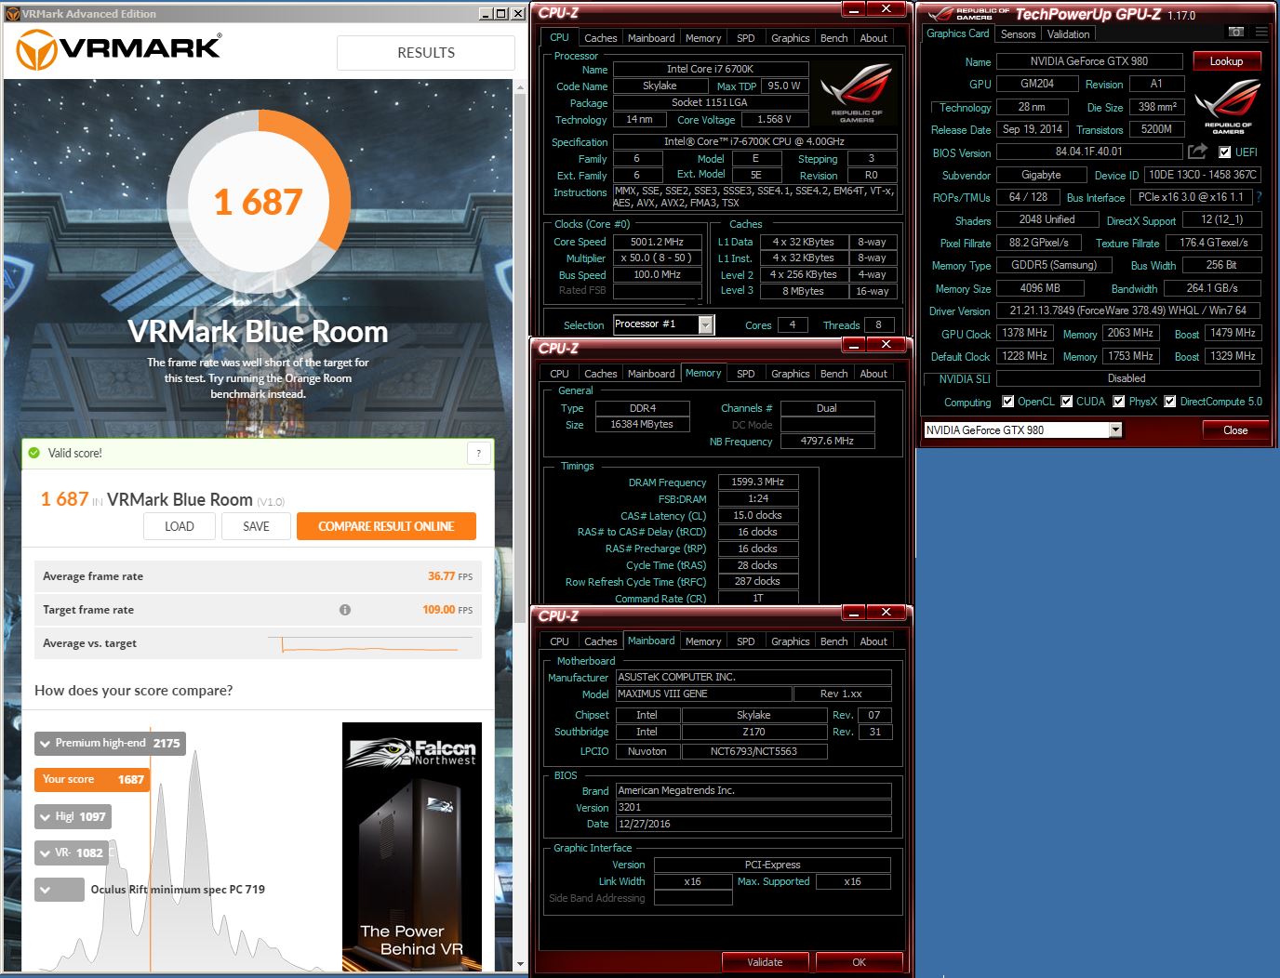This screenshot has height=978, width=1280.
Task: Click the Intel Core i7 6700K name field
Action: [x=710, y=69]
